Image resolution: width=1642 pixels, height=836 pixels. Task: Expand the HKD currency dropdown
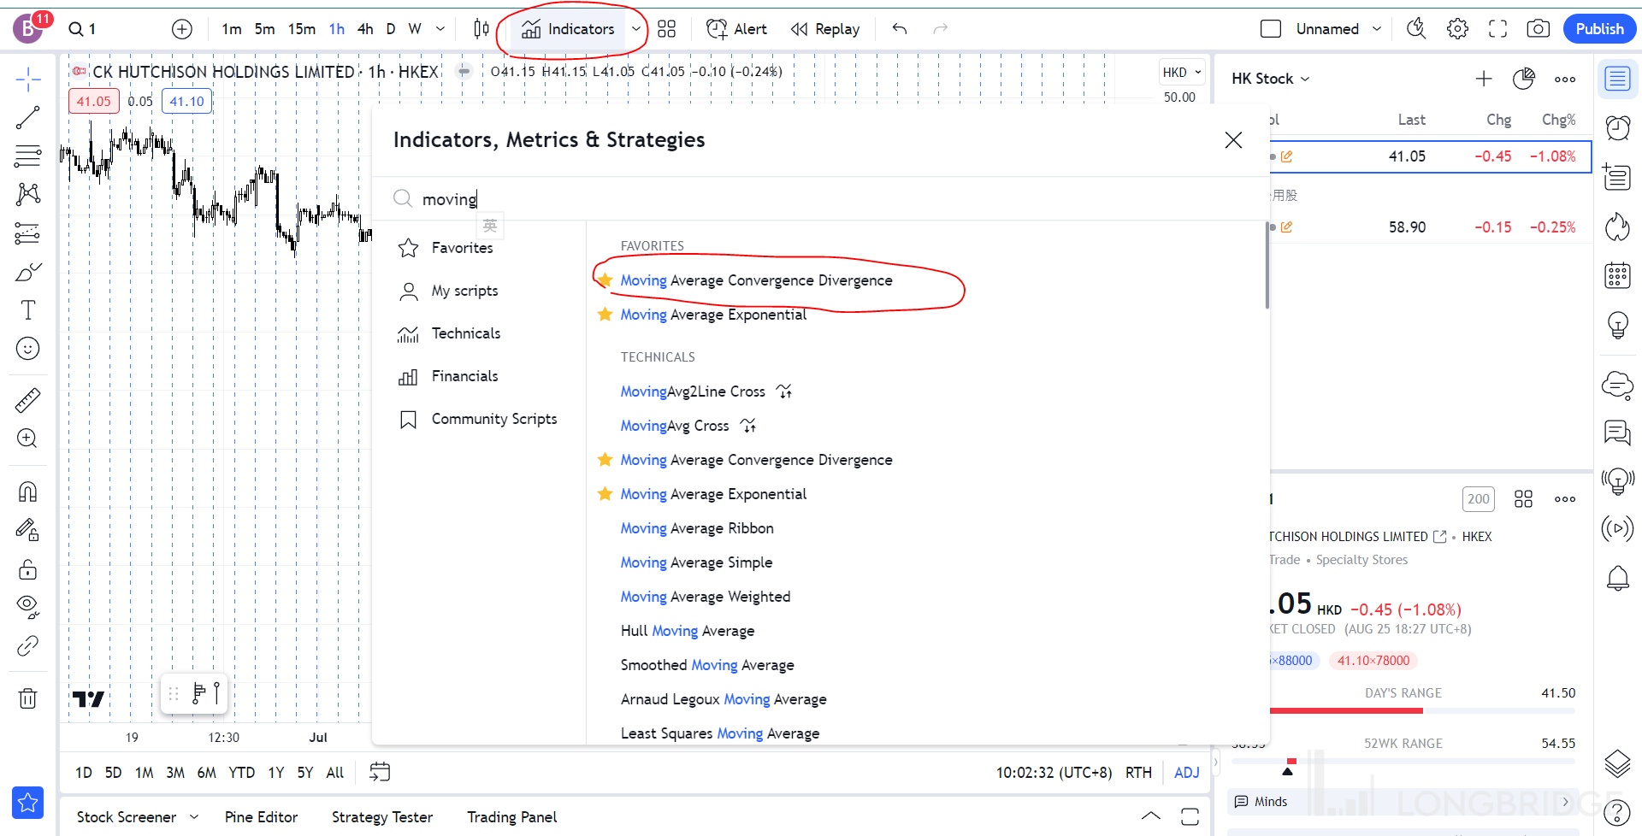pyautogui.click(x=1182, y=73)
